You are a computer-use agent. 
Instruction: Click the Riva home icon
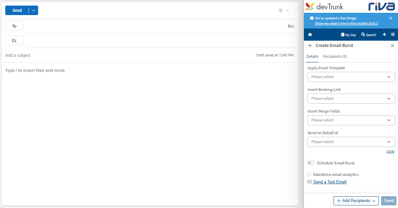tap(310, 35)
